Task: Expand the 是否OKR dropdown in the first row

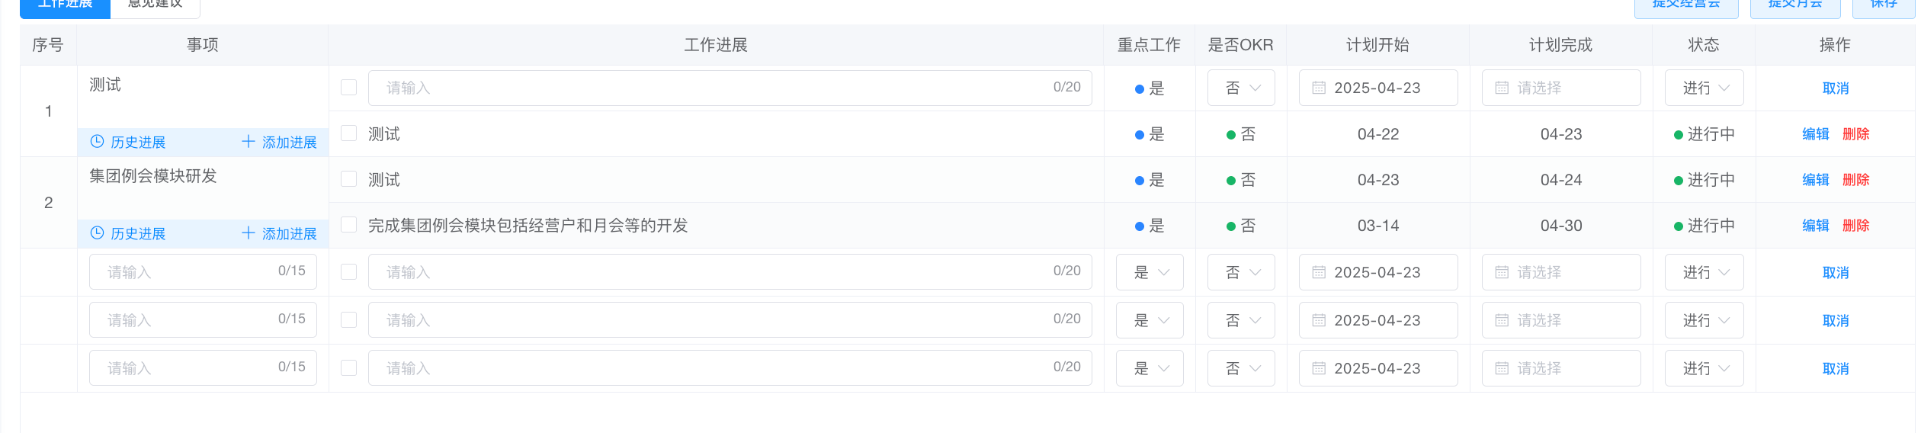Action: click(1241, 88)
